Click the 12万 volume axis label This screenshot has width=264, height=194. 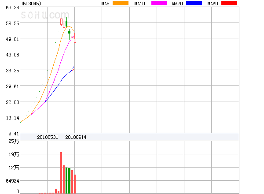pos(14,168)
